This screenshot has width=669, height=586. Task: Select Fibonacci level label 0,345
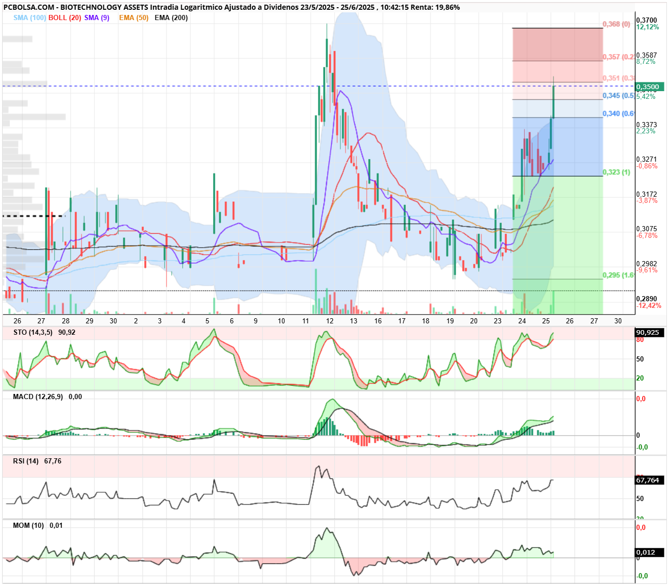(x=619, y=96)
